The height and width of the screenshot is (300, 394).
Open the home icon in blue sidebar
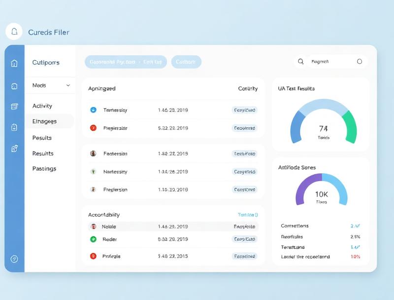tap(14, 63)
